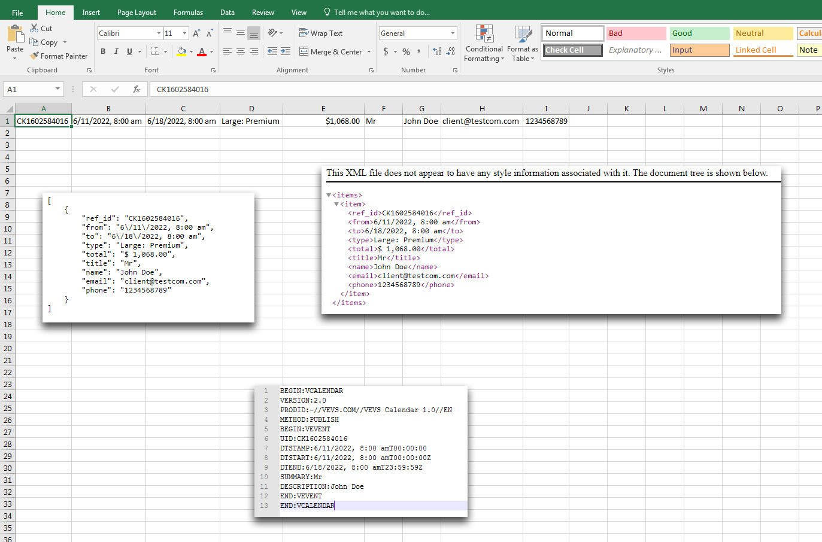Decrease font size with small A icon
The image size is (822, 542).
210,34
